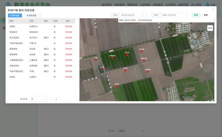Click the 结束 button on the map
Image resolution: width=222 pixels, height=137 pixels.
coord(210,28)
